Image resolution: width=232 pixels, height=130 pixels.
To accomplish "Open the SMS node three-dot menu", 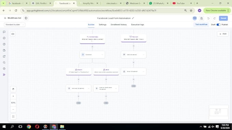I will tap(144, 54).
